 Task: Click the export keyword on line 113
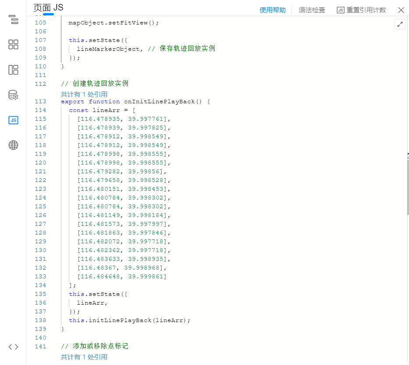coord(73,102)
